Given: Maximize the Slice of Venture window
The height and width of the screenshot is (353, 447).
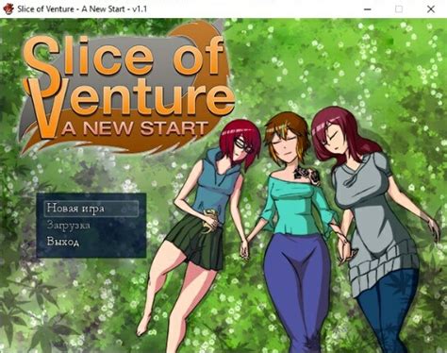Looking at the screenshot, I should 399,9.
